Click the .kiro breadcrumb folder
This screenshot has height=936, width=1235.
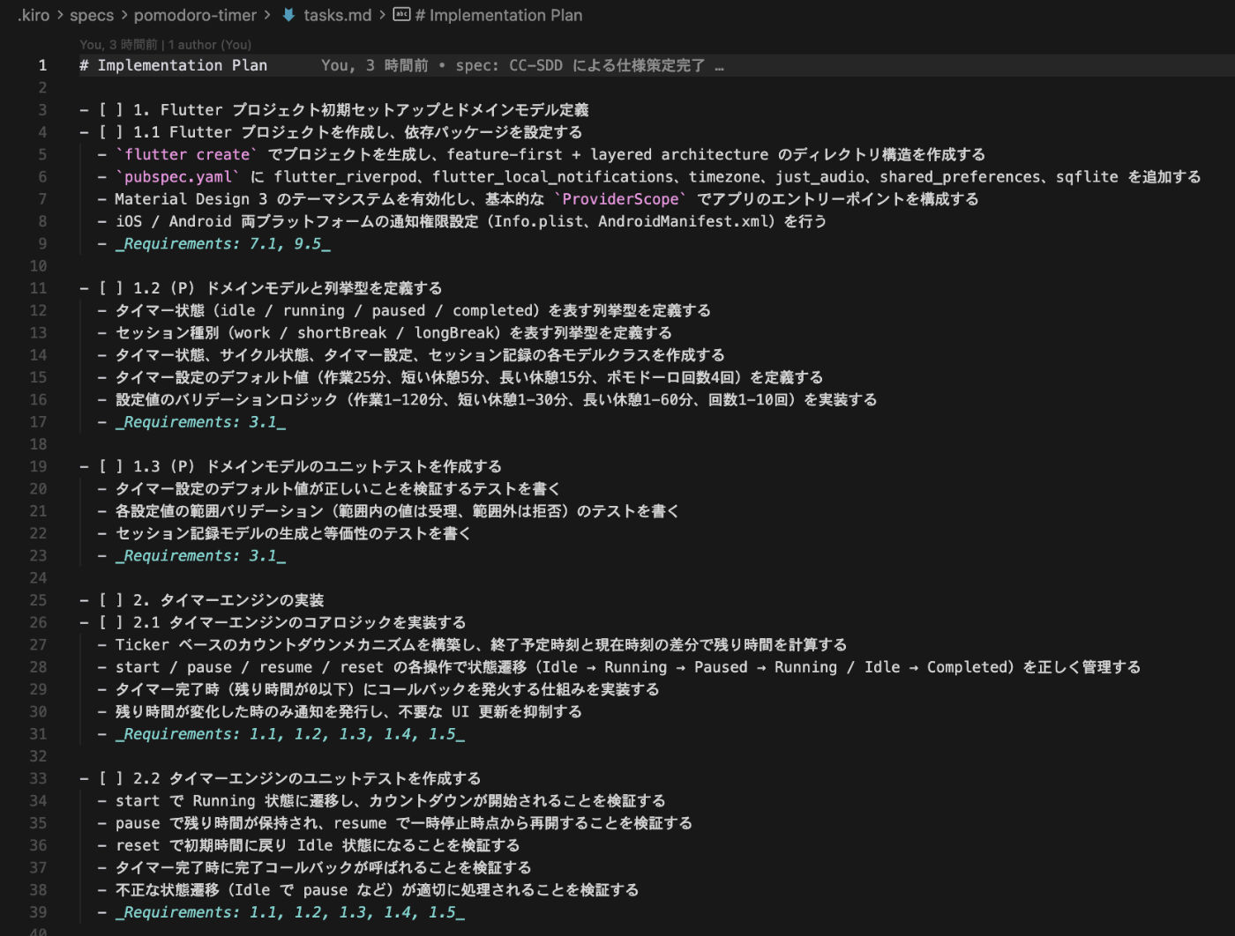(34, 15)
